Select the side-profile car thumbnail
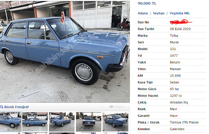The width and height of the screenshot is (209, 134). pos(35,122)
